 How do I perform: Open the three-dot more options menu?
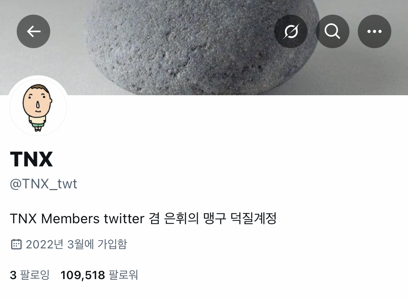(x=374, y=31)
